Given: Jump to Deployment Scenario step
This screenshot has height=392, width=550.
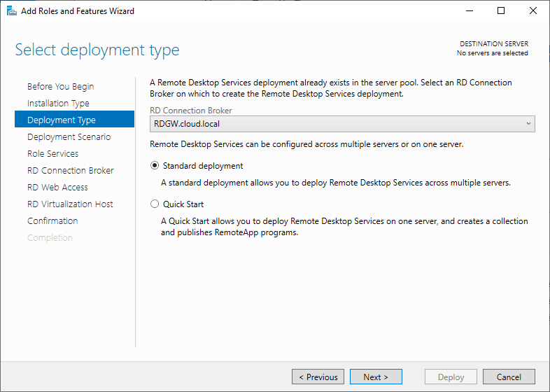Looking at the screenshot, I should pos(69,137).
